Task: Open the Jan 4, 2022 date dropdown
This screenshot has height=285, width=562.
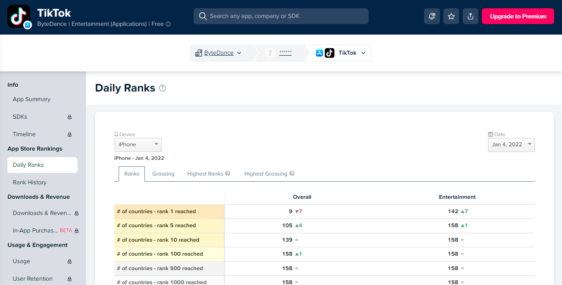Action: [511, 144]
